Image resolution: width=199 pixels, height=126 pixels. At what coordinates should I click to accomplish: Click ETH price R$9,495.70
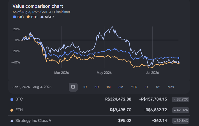[120, 110]
